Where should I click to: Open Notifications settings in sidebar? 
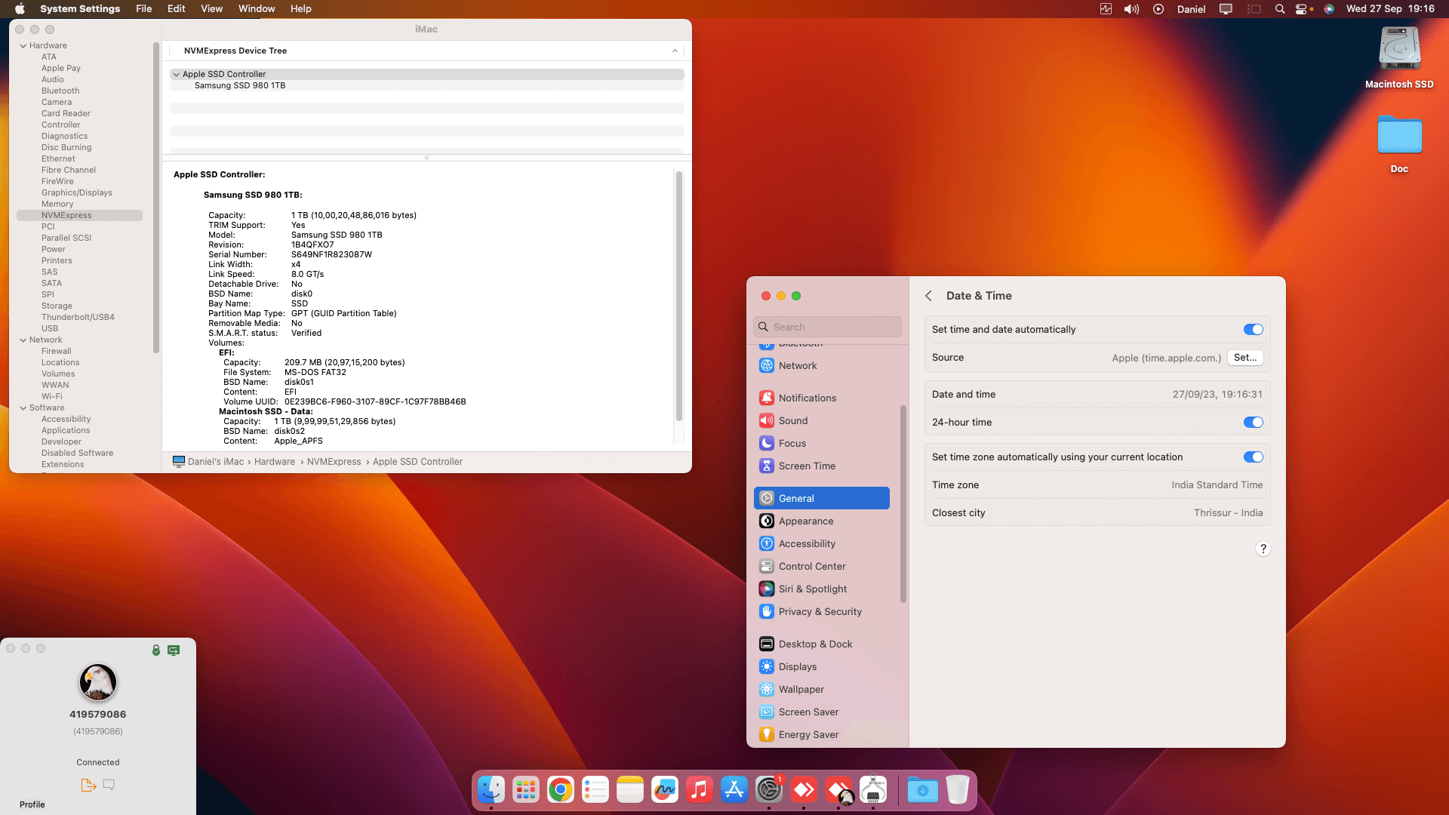(807, 398)
